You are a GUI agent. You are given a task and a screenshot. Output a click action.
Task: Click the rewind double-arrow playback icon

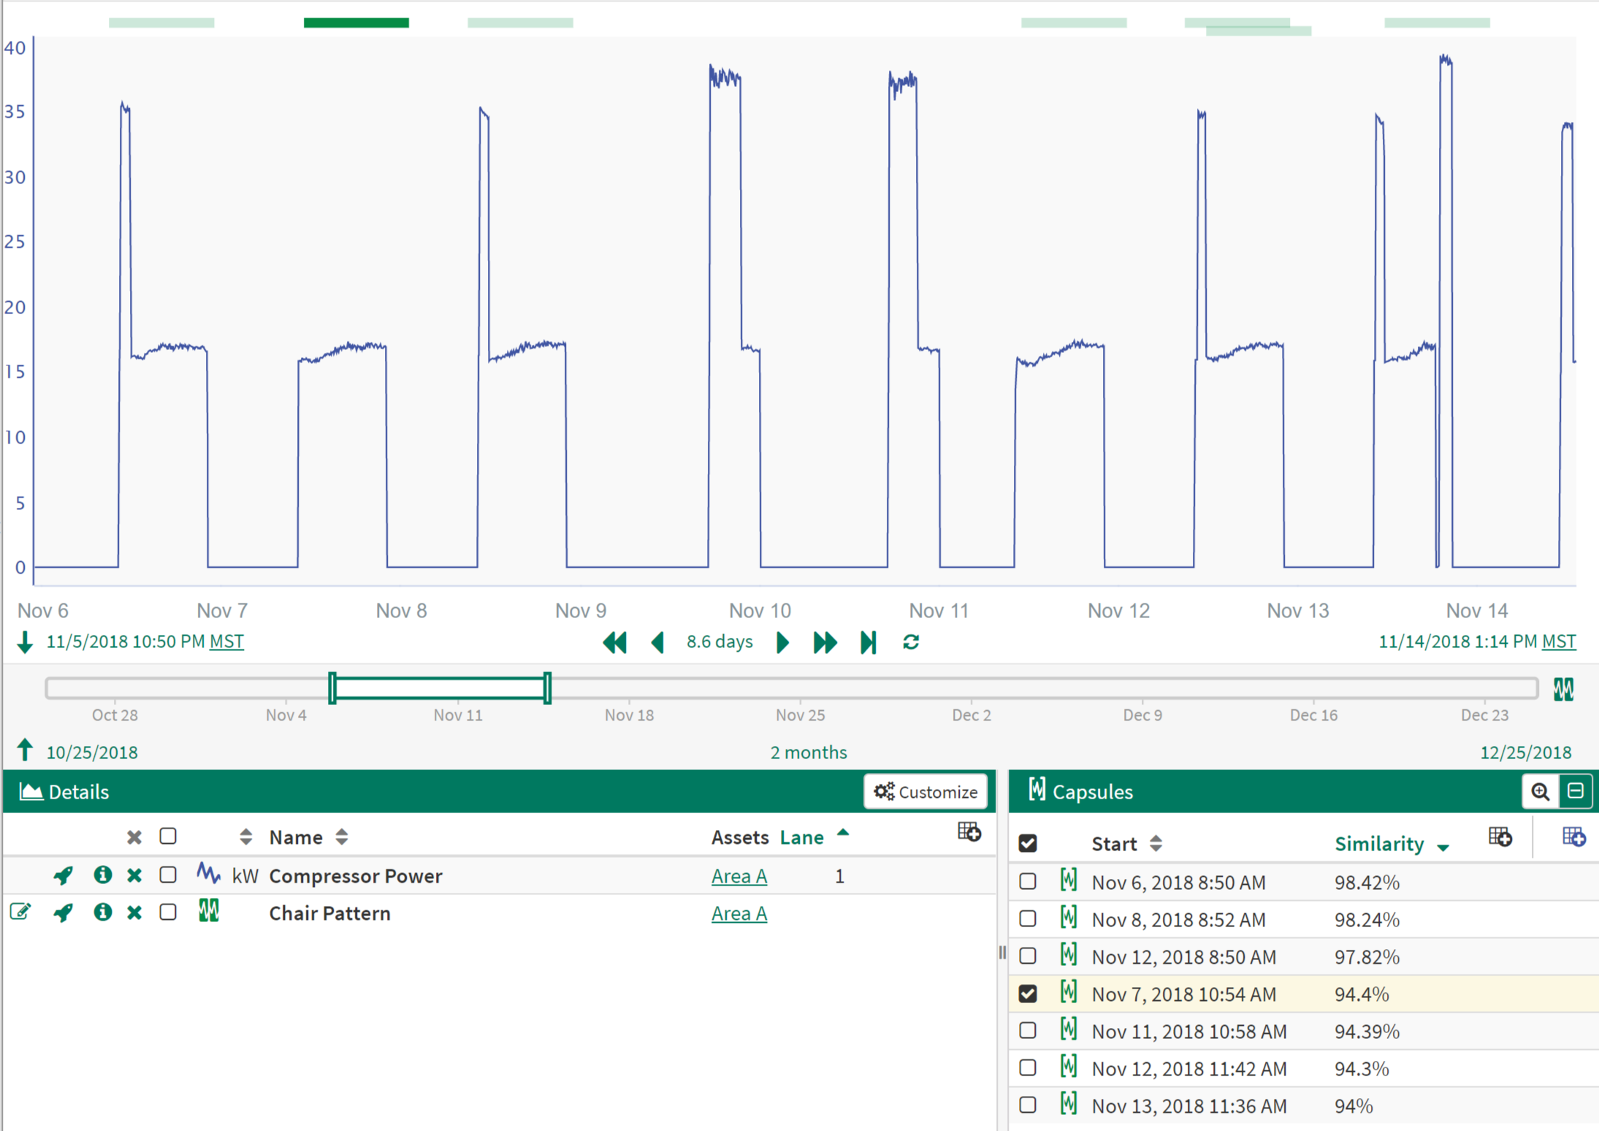coord(615,643)
